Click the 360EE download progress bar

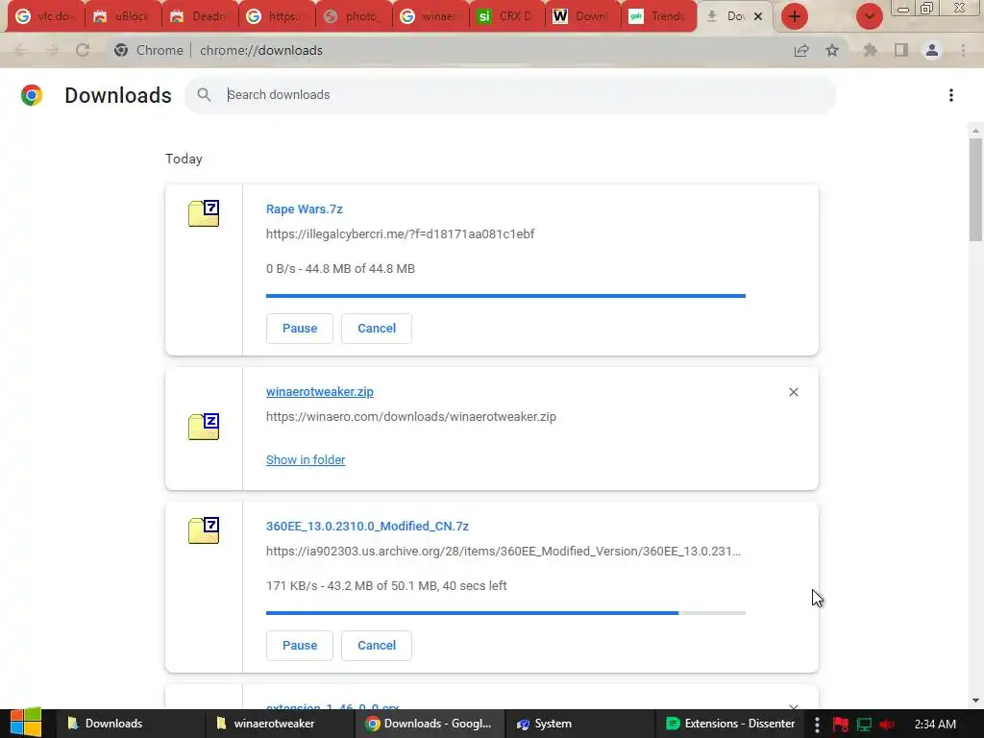(505, 612)
